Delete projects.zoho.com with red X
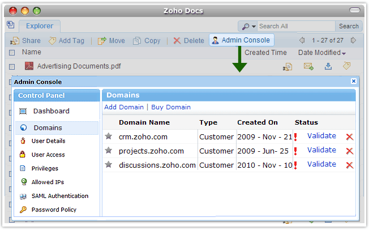Image resolution: width=369 pixels, height=230 pixels. 350,151
